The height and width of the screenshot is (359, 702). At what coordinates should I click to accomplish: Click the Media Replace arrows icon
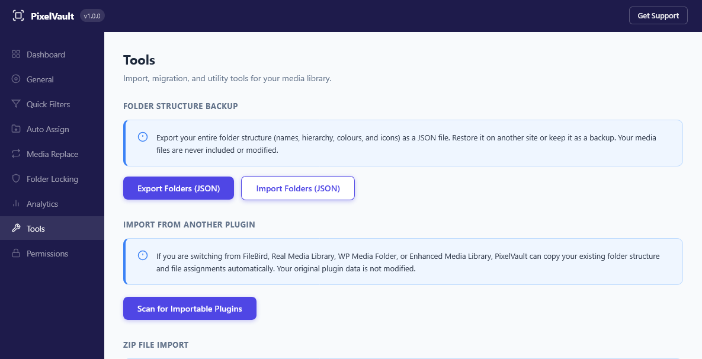pyautogui.click(x=16, y=153)
